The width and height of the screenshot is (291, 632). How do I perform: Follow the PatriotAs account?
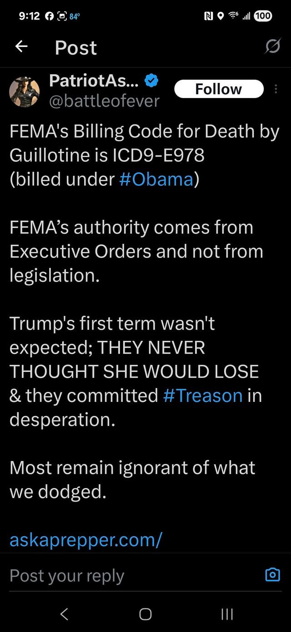point(218,89)
